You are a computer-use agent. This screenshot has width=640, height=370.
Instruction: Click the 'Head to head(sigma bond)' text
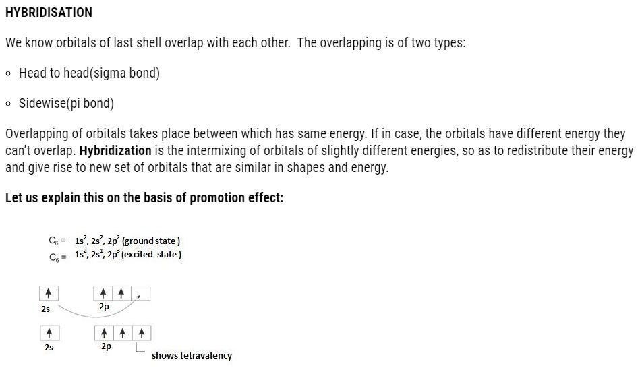coord(90,73)
